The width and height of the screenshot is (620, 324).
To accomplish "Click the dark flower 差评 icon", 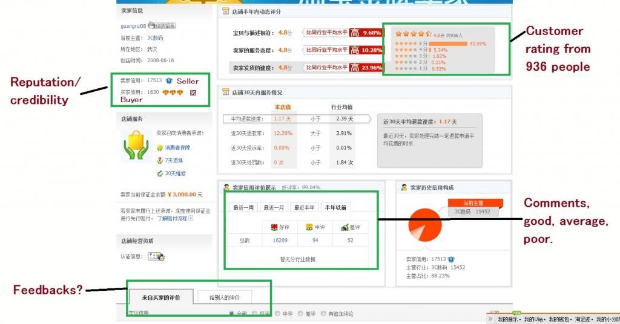I will 345,227.
